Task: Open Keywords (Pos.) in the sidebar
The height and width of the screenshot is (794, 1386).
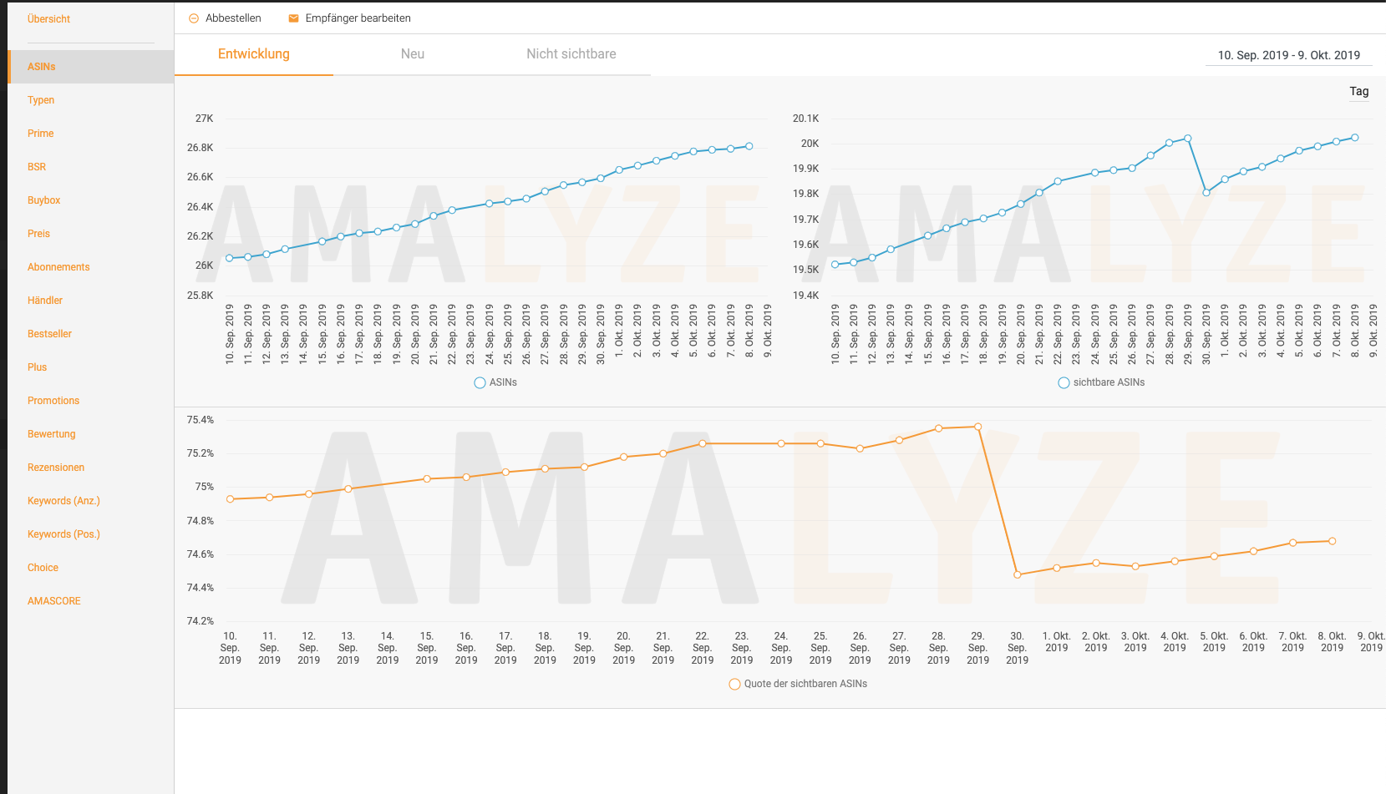Action: tap(63, 534)
